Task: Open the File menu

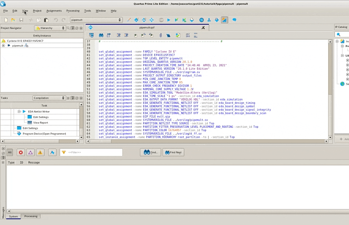Action: click(x=5, y=11)
